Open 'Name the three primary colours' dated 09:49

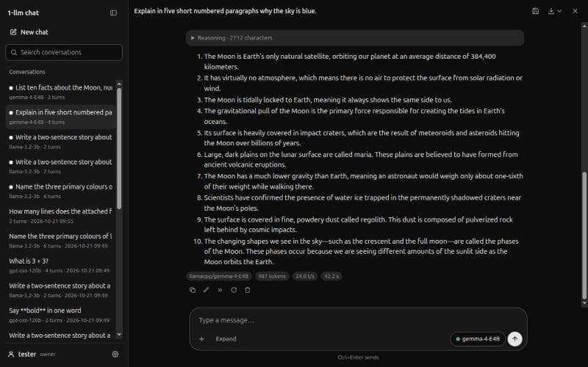point(61,240)
